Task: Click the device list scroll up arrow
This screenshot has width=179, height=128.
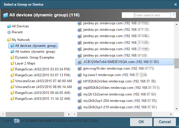Action: tap(176, 24)
